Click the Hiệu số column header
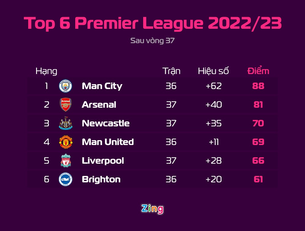The width and height of the screenshot is (305, 231). pyautogui.click(x=213, y=71)
